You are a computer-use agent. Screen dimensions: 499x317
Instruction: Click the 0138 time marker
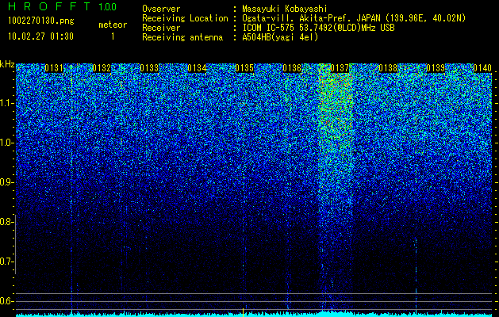388,68
